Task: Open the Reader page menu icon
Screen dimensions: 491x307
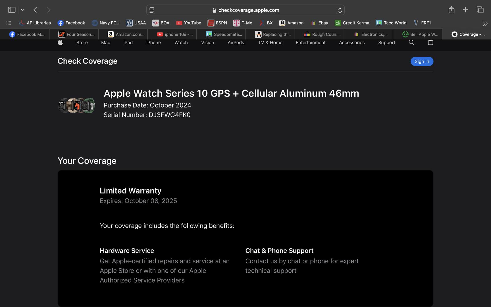Action: [x=152, y=10]
